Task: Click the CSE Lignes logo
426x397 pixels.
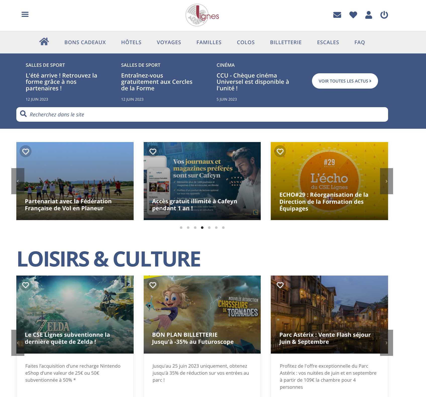Action: tap(202, 15)
